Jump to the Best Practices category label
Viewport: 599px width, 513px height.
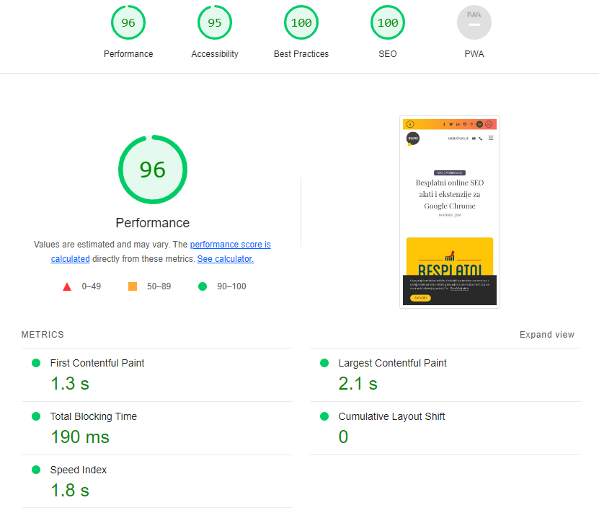point(301,54)
